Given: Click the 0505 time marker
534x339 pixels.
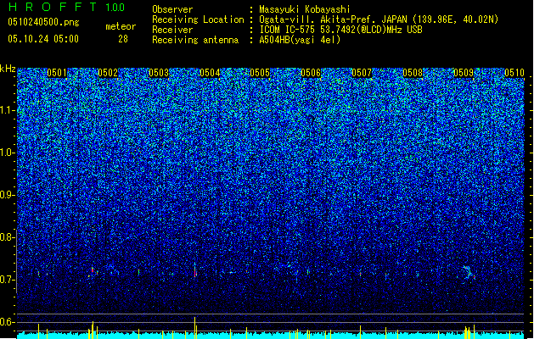Looking at the screenshot, I should click(x=260, y=73).
